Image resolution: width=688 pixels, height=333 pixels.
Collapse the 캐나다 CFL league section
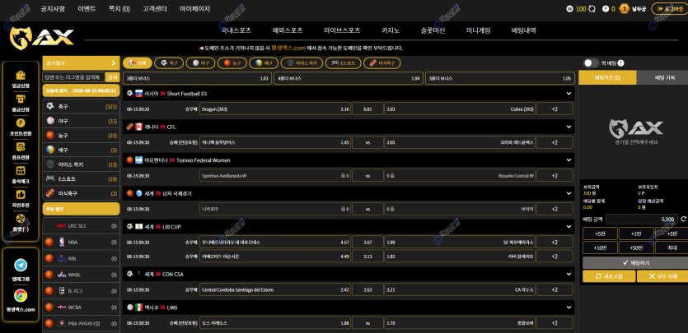[568, 127]
